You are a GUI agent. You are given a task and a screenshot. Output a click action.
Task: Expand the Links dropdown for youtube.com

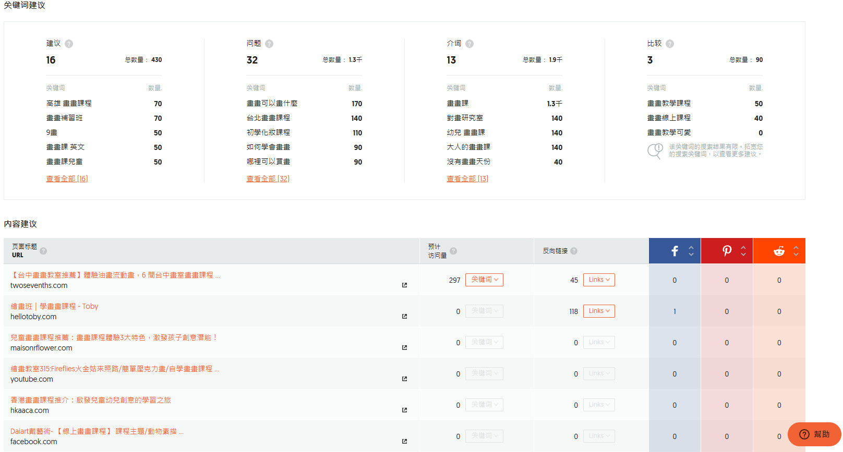pos(599,373)
